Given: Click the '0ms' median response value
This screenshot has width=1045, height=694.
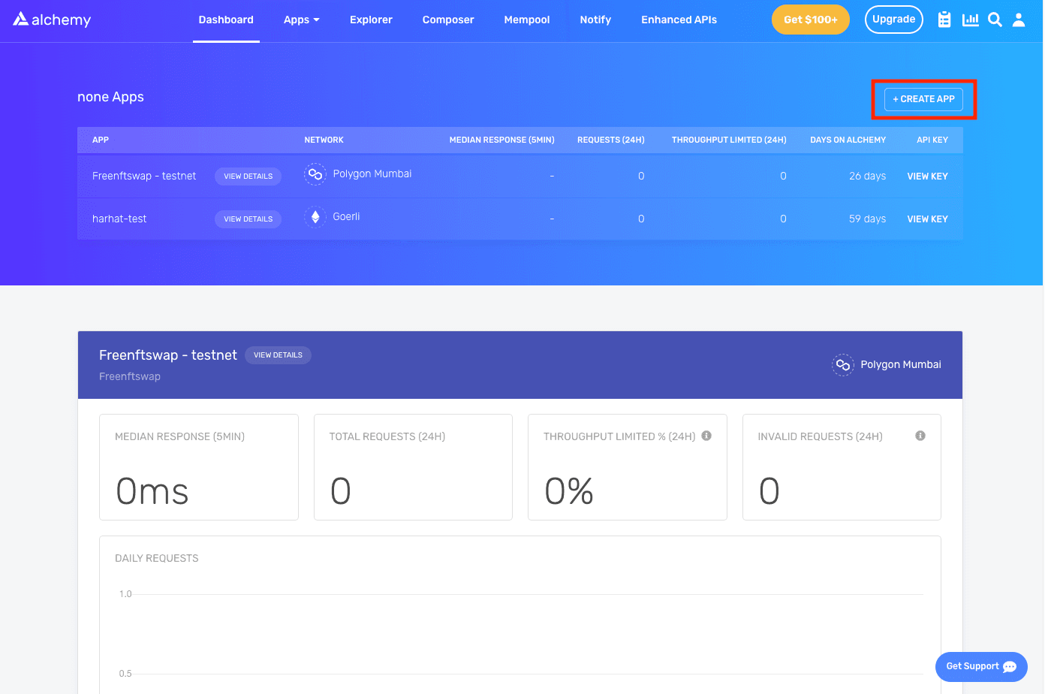Looking at the screenshot, I should click(x=152, y=492).
